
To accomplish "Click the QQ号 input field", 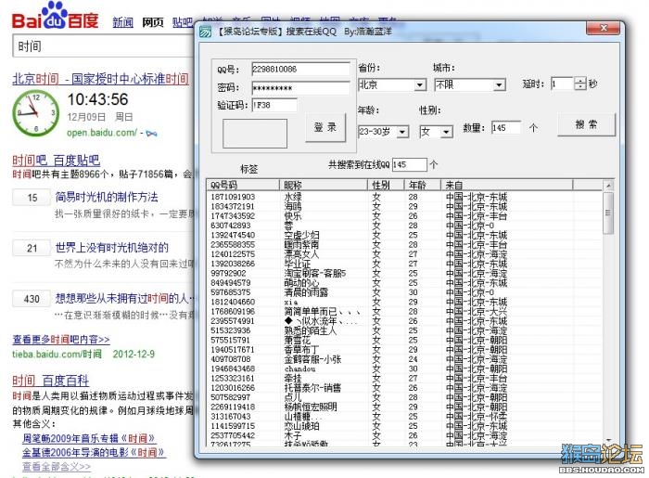I will point(301,70).
